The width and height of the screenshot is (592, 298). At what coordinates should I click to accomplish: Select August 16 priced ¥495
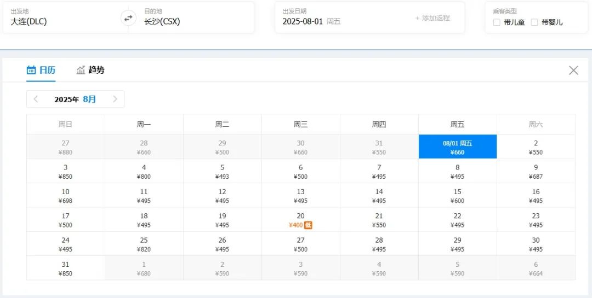tap(536, 195)
